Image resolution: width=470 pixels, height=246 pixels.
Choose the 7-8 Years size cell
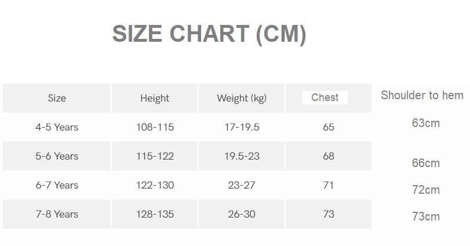tap(57, 214)
